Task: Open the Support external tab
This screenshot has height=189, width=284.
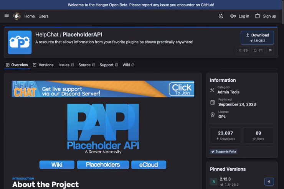Action: pyautogui.click(x=109, y=65)
